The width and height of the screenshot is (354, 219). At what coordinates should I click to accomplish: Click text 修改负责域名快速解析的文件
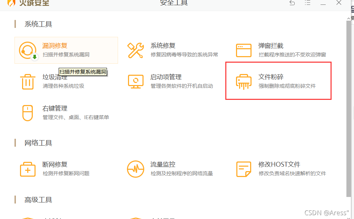(x=292, y=174)
